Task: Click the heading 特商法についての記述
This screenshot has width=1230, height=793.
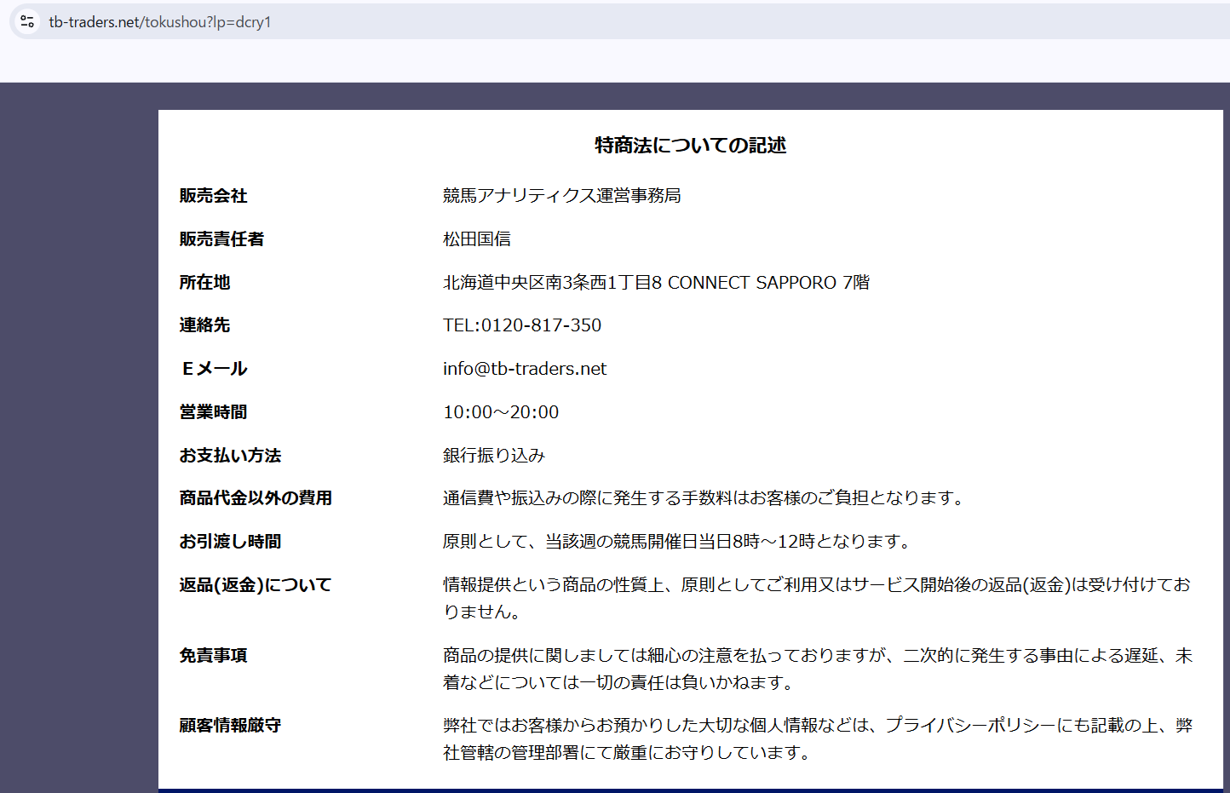Action: pos(690,146)
